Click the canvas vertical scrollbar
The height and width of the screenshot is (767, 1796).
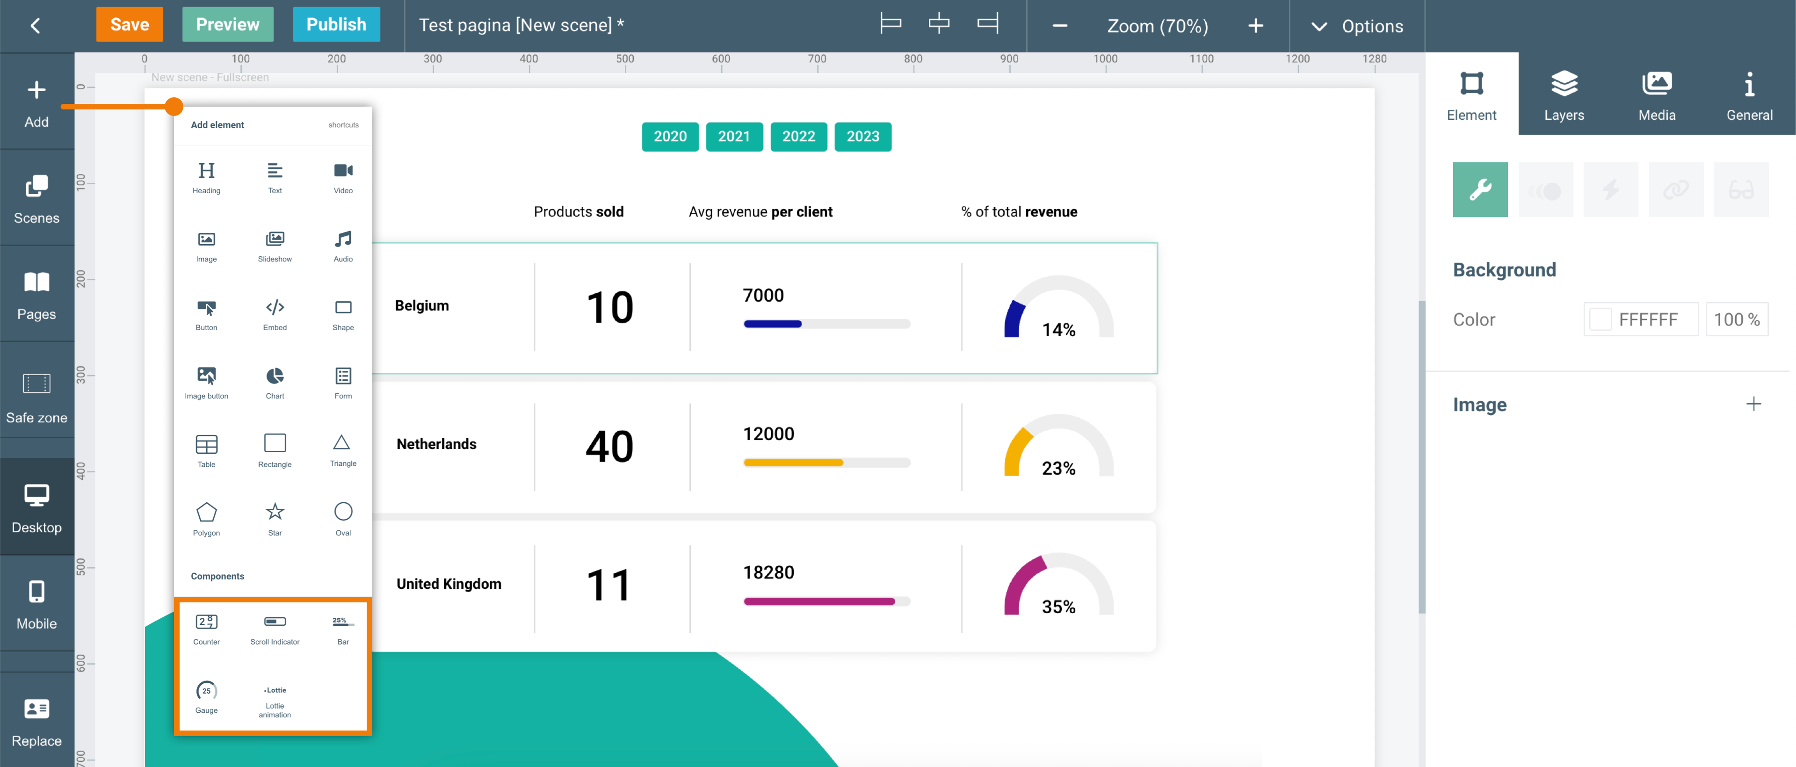pyautogui.click(x=1422, y=457)
